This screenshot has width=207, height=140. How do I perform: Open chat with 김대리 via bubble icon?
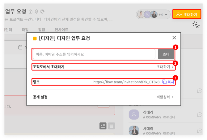(x=199, y=115)
